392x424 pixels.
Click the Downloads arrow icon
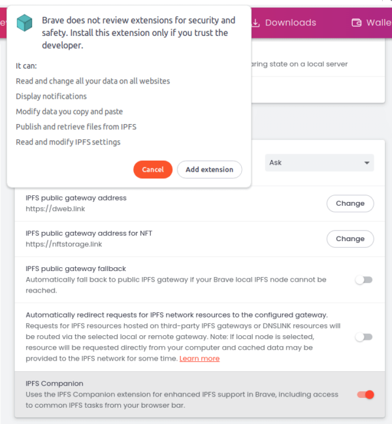click(256, 23)
